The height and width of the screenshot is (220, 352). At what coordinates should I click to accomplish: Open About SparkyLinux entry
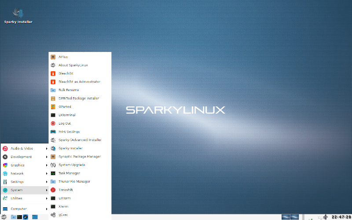click(80, 65)
